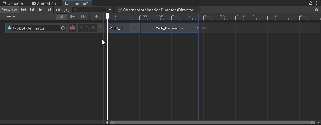The width and height of the screenshot is (321, 125).
Task: Toggle the timeline markers pin button
Action: click(x=97, y=16)
